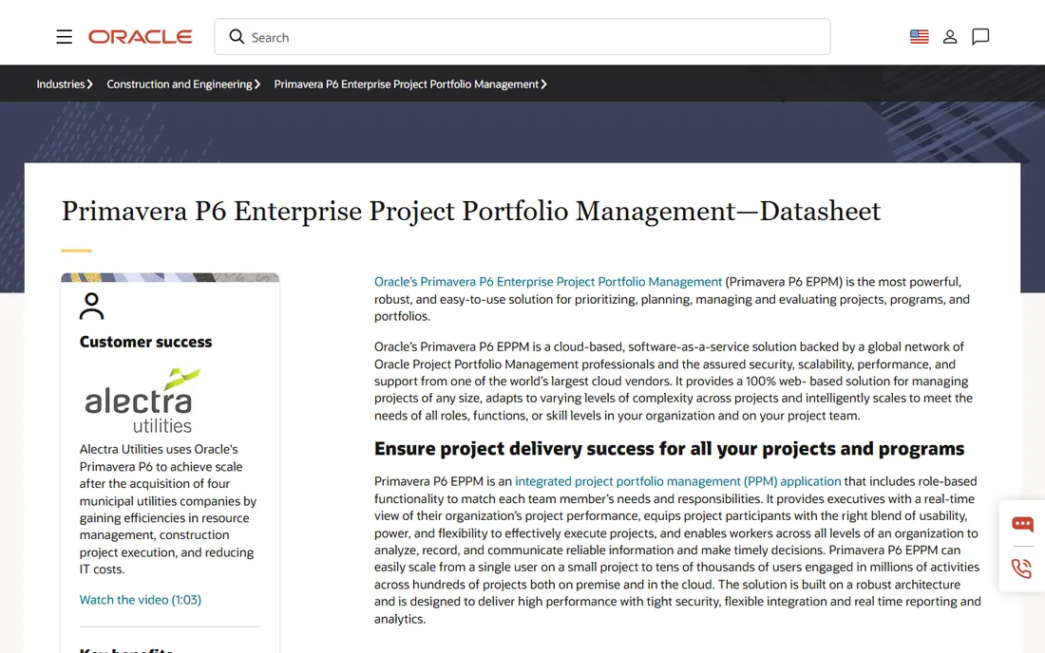The height and width of the screenshot is (653, 1045).
Task: Click the search magnifier icon
Action: point(237,37)
